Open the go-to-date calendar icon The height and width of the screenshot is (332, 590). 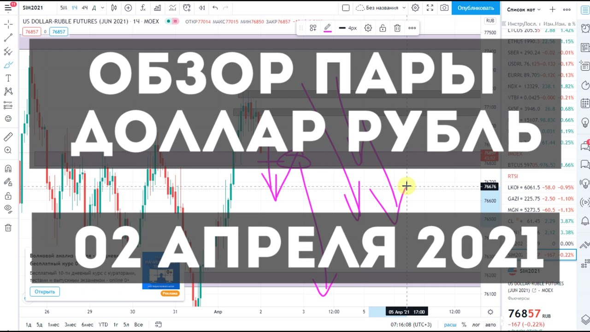(x=158, y=325)
